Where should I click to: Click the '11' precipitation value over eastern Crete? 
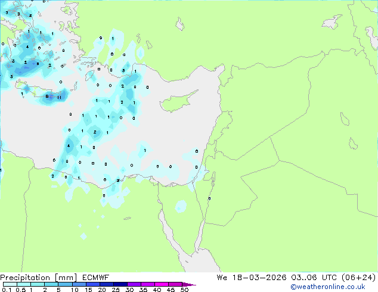click(59, 98)
